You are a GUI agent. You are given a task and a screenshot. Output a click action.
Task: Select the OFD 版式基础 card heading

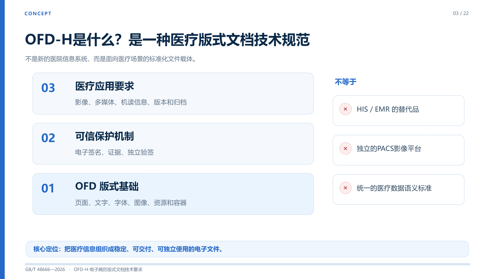click(x=107, y=187)
